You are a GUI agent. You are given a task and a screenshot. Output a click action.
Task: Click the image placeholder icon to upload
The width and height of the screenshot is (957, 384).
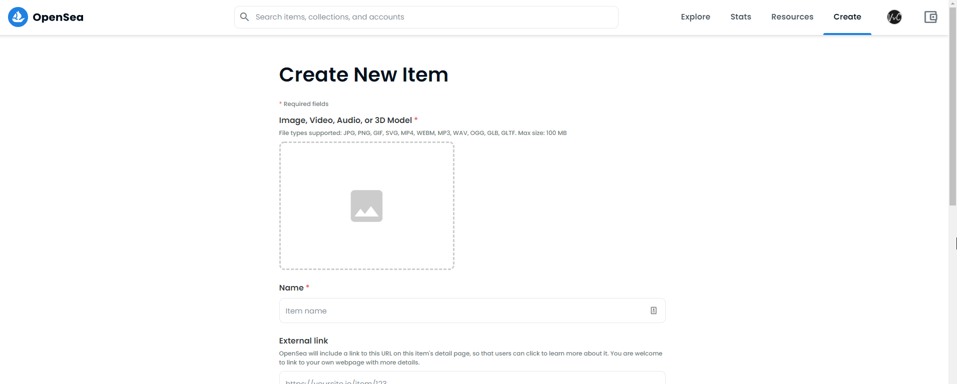(x=366, y=206)
